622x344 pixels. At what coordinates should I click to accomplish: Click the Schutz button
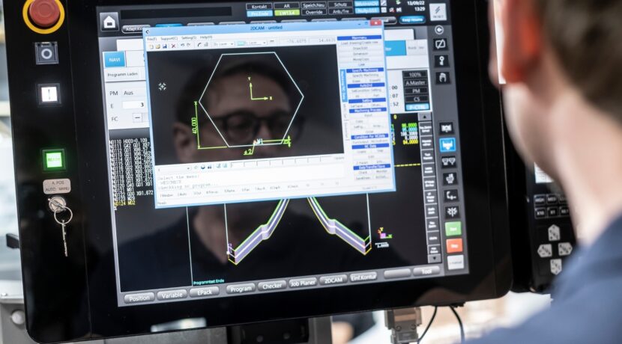tap(340, 4)
